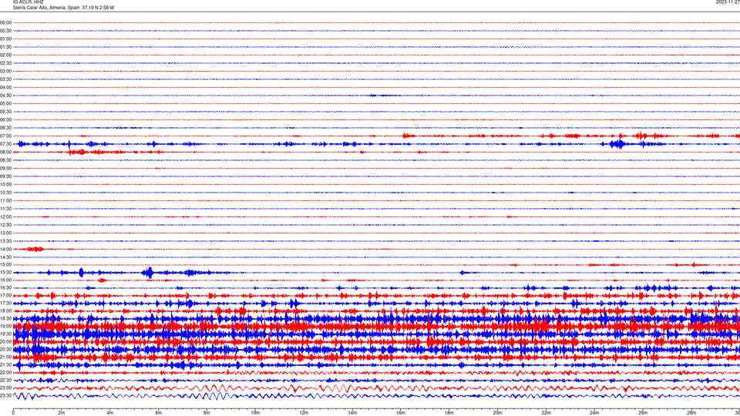
Task: Click the 20:30 time row label
Action: pos(5,349)
